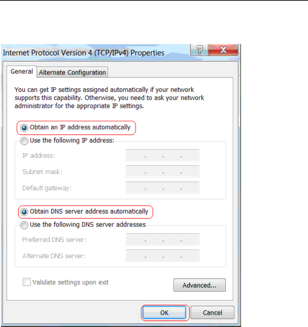Viewport: 308px width, 327px height.
Task: Click the dialog title bar text
Action: pos(84,53)
